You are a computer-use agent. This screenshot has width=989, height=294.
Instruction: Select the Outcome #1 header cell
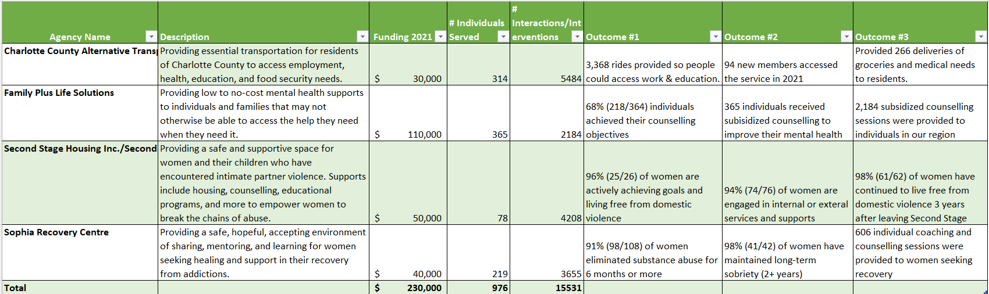[x=653, y=23]
